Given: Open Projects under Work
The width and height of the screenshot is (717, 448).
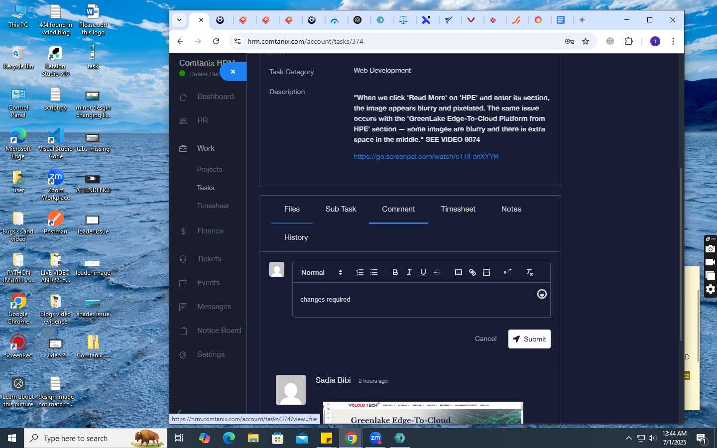Looking at the screenshot, I should 210,169.
